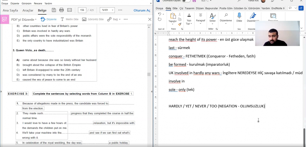Click the page number field showing 156
The width and height of the screenshot is (306, 147).
coord(82,10)
